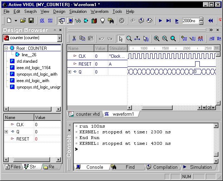Toggle the Design Browser view button
The height and width of the screenshot is (181, 223).
point(61,21)
